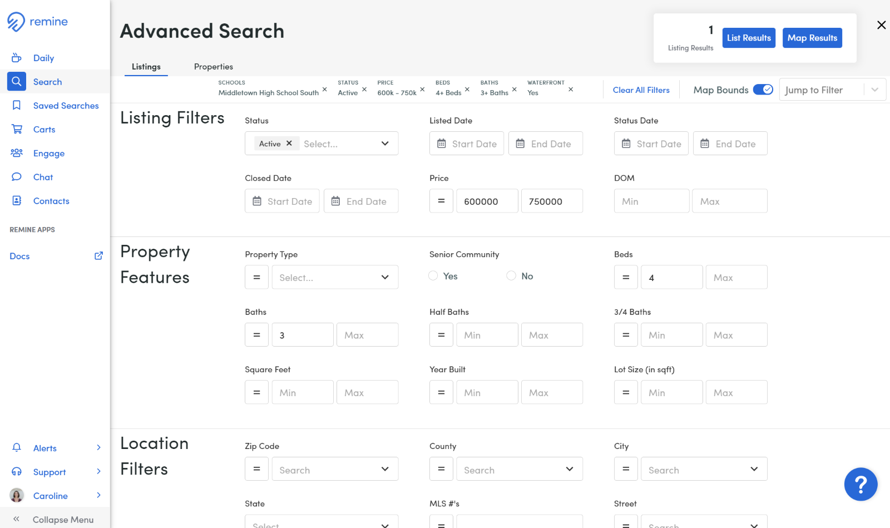Select Yes for Senior Community
The height and width of the screenshot is (528, 890).
(433, 276)
